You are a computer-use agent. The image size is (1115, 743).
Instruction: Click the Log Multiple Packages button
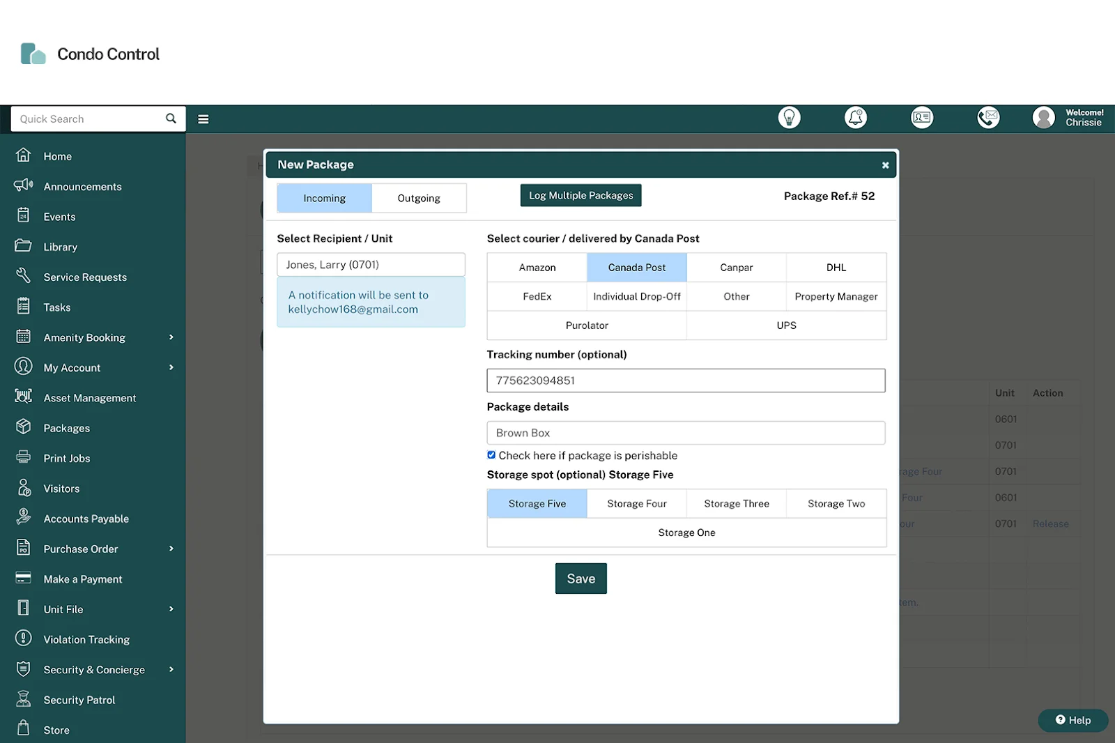coord(580,196)
